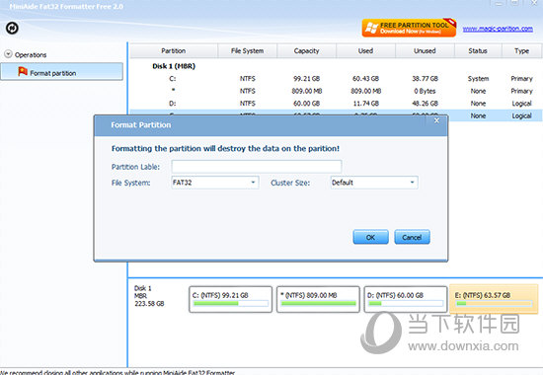Viewport: 543px width, 375px height.
Task: Open the Cluster Size Default dropdown
Action: pyautogui.click(x=374, y=183)
